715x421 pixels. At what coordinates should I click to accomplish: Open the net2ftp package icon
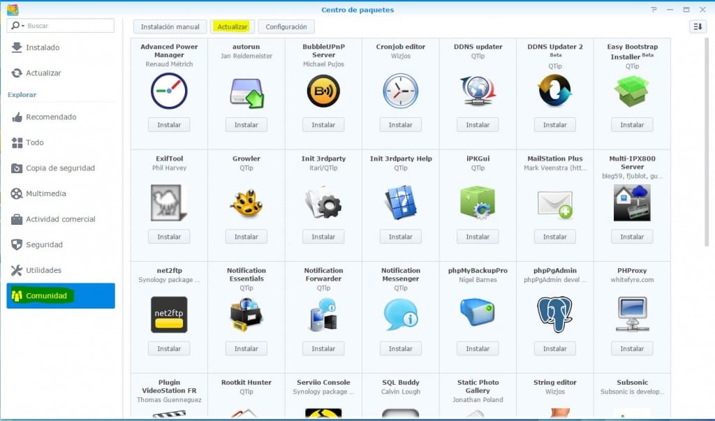(x=168, y=314)
